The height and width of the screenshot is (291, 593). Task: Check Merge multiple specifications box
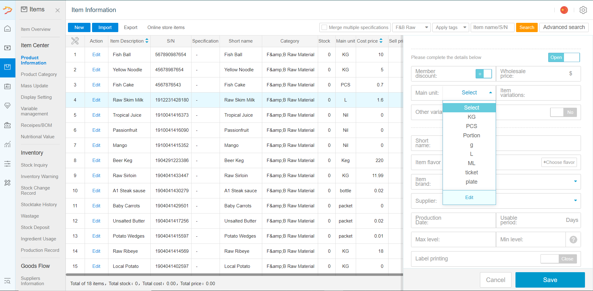coord(324,27)
